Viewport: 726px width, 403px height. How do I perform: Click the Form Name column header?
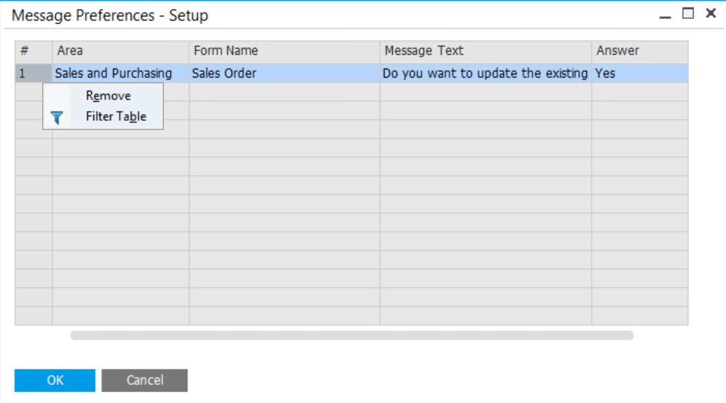click(x=284, y=51)
